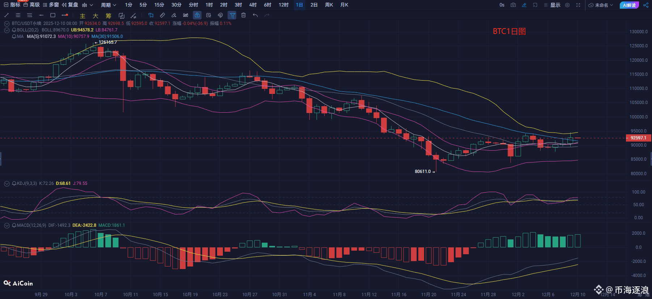The width and height of the screenshot is (652, 299).
Task: Switch to the 1分 timeframe
Action: tap(128, 5)
